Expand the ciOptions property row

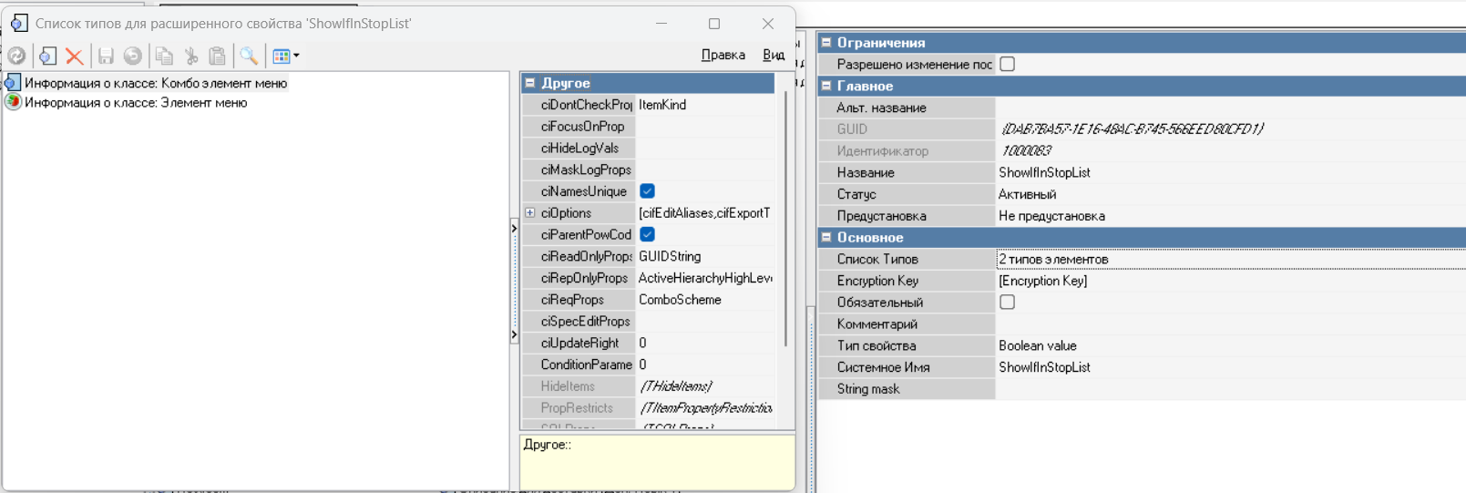click(530, 213)
